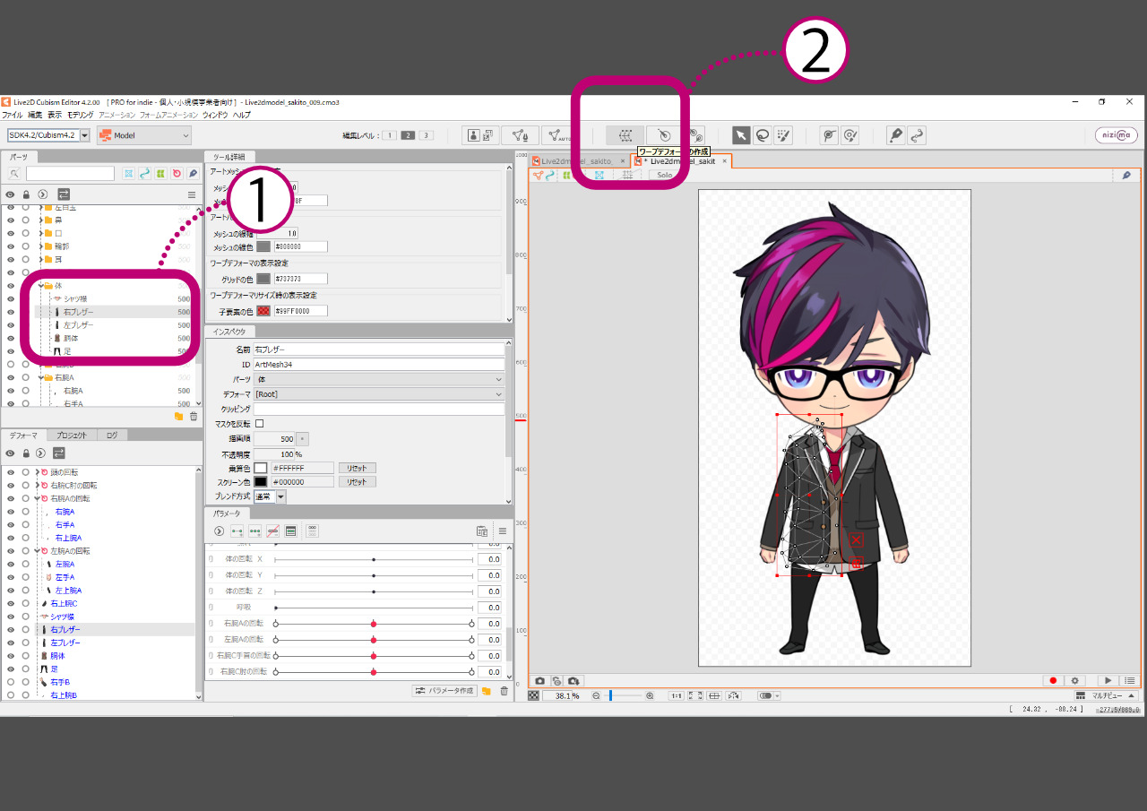This screenshot has width=1147, height=811.
Task: Click the glue weight brush icon
Action: pos(850,135)
